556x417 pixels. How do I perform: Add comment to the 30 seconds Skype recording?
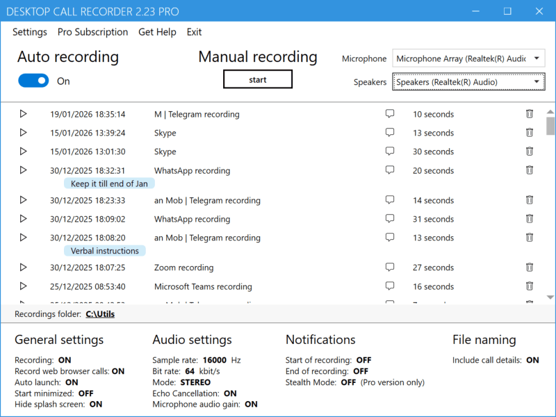pyautogui.click(x=390, y=152)
